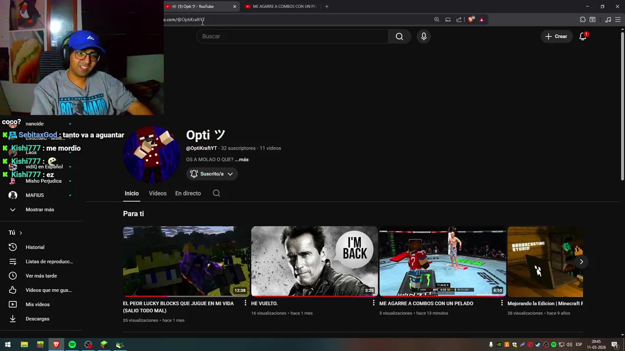Focus the Buscar search field
Viewport: 625px width, 351px height.
(x=292, y=37)
